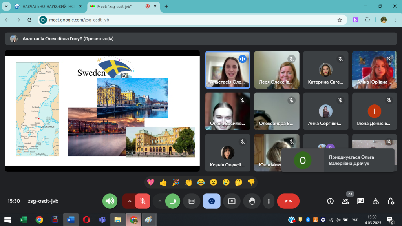Open the present screen option

point(232,201)
